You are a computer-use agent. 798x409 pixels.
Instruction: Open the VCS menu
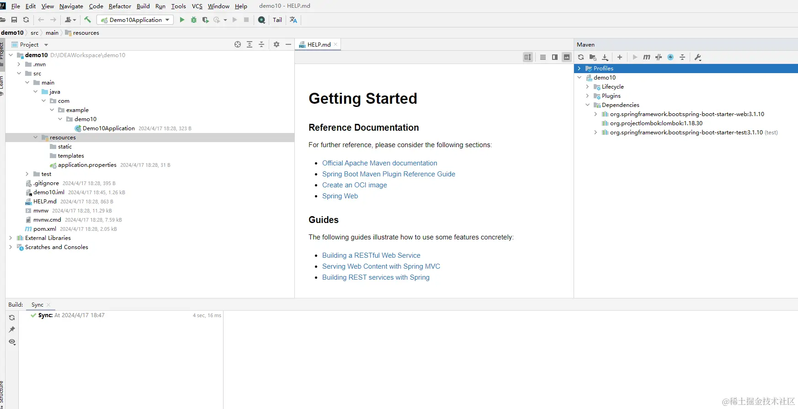197,6
